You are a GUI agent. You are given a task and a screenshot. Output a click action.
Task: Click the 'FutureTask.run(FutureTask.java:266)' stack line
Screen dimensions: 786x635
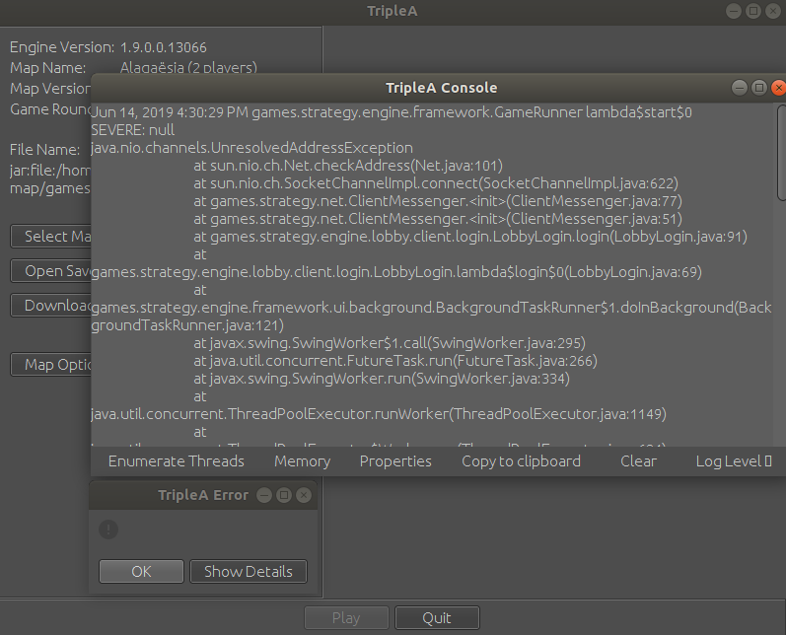pyautogui.click(x=395, y=361)
